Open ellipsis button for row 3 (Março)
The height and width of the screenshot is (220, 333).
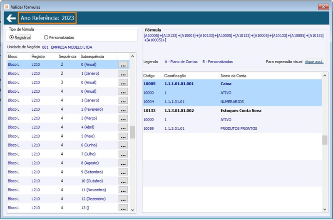[x=123, y=118]
